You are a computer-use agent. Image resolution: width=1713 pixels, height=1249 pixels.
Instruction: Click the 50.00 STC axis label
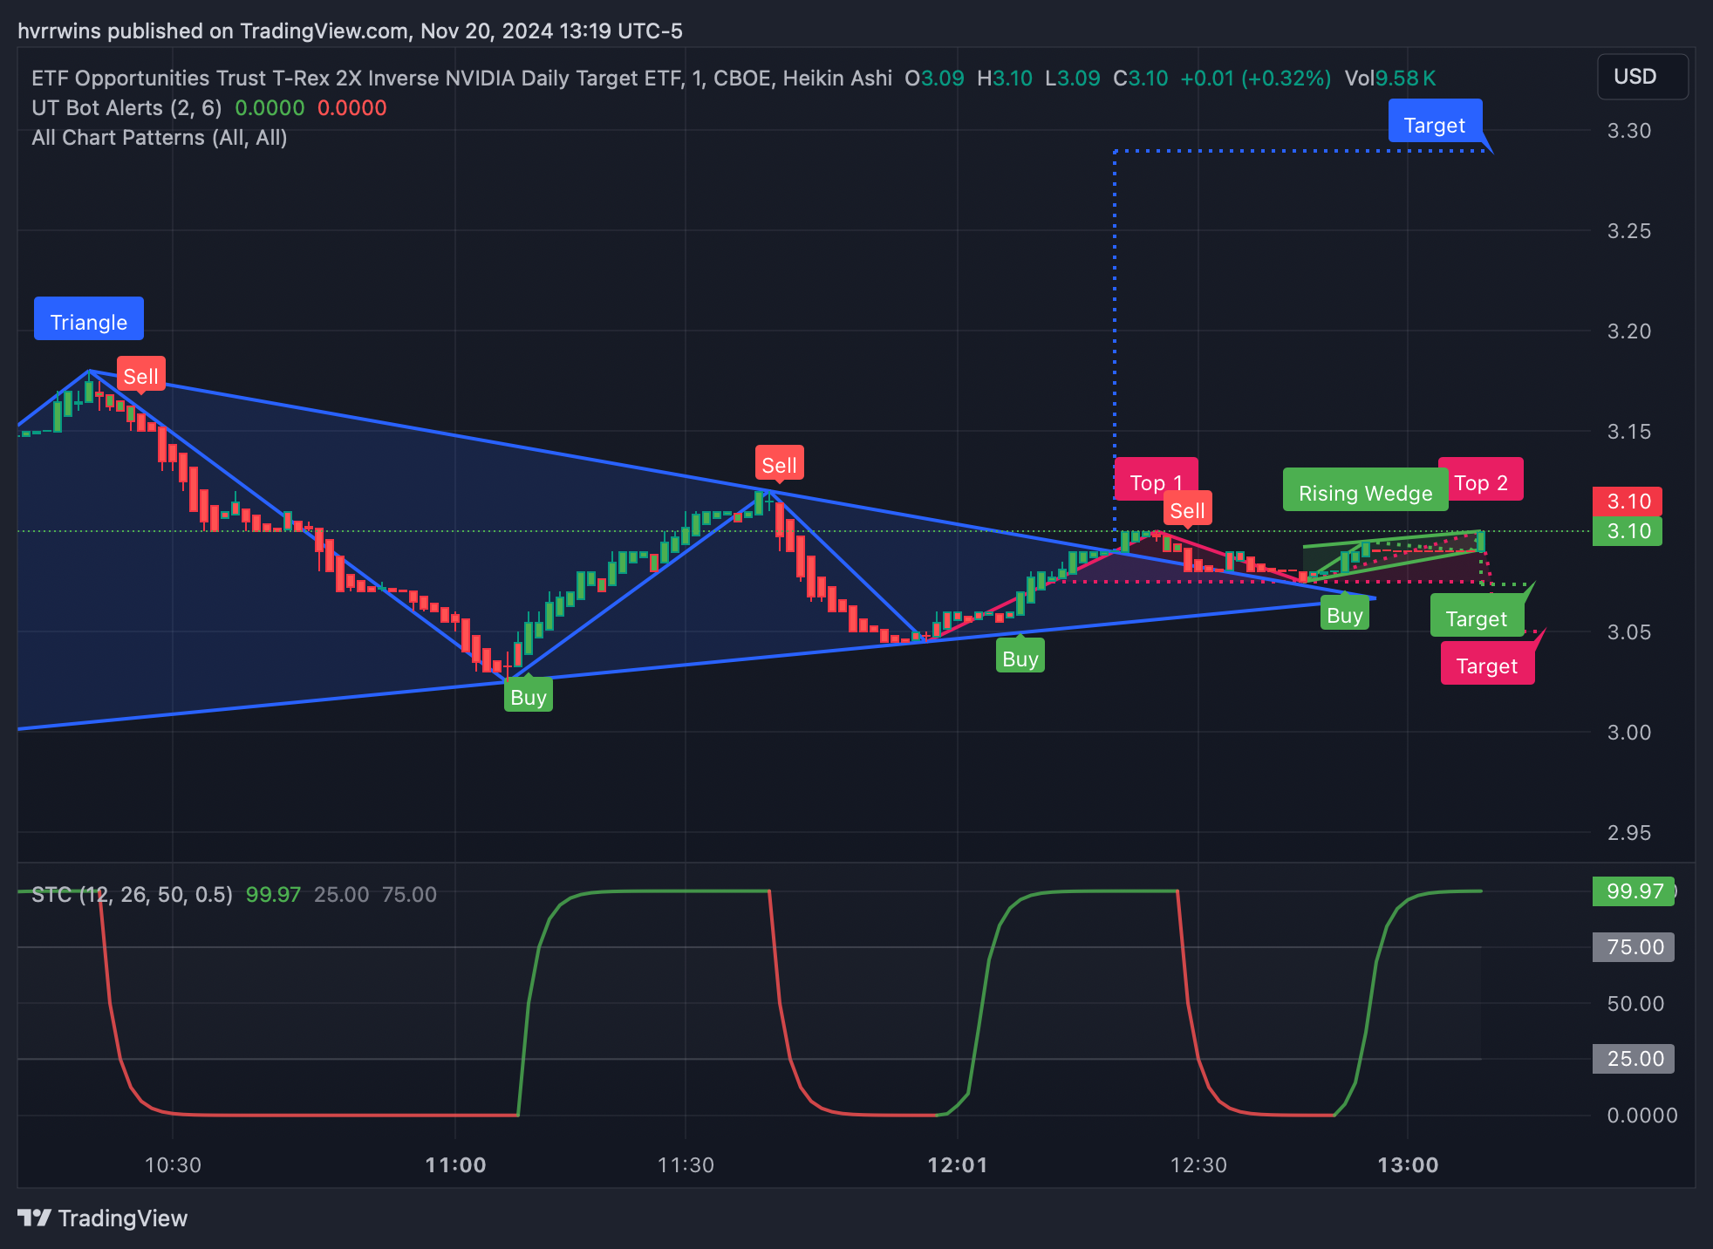click(1635, 1004)
